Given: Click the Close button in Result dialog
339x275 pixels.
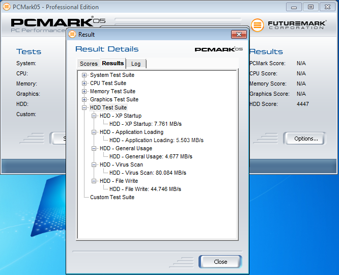Looking at the screenshot, I should coord(220,262).
